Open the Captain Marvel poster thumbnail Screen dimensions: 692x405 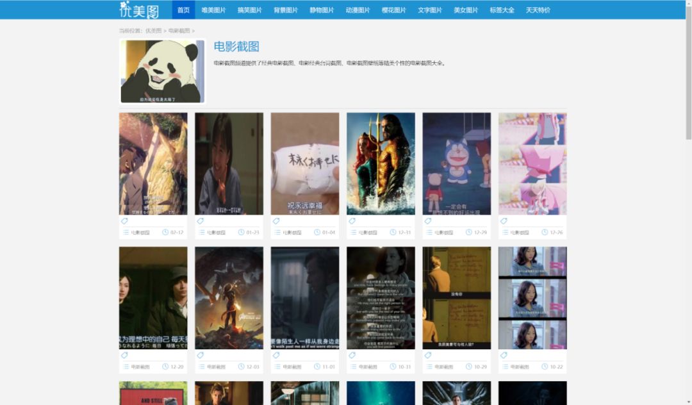[x=229, y=298]
